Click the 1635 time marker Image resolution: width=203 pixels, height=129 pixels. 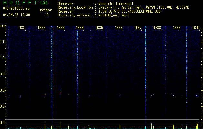[99, 28]
